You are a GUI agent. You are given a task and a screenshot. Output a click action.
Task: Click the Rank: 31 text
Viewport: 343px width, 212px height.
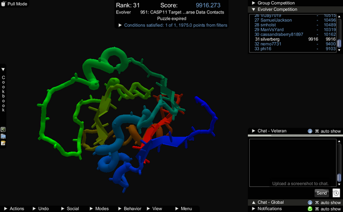point(128,5)
